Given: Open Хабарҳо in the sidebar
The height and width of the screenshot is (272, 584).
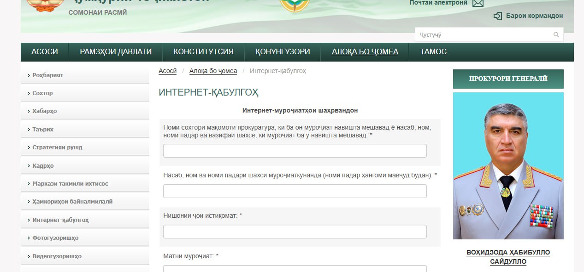Looking at the screenshot, I should [x=45, y=111].
